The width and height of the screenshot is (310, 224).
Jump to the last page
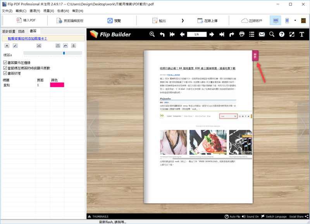(x=222, y=34)
